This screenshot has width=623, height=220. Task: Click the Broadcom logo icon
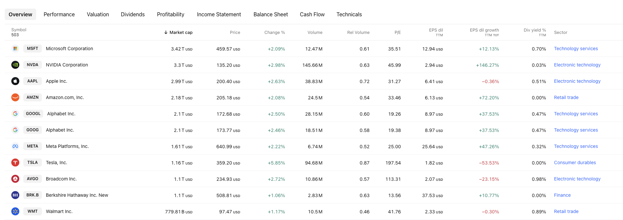click(x=15, y=179)
